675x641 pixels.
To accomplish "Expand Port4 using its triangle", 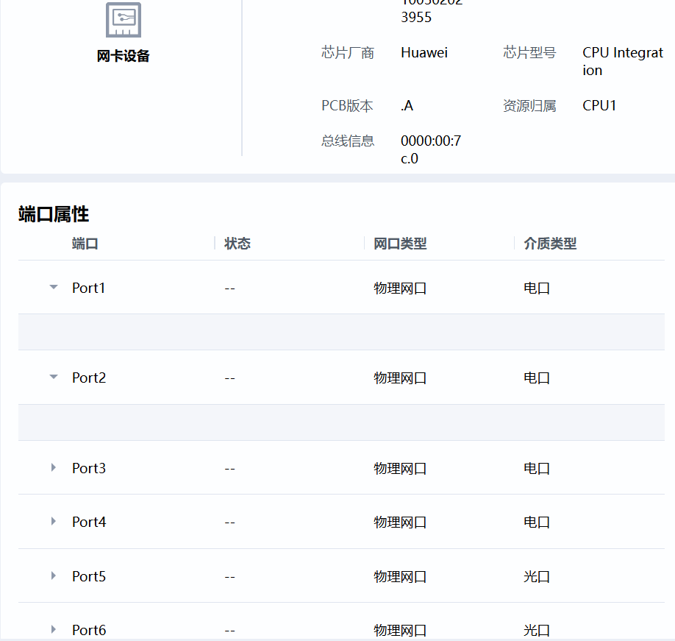I will click(54, 522).
